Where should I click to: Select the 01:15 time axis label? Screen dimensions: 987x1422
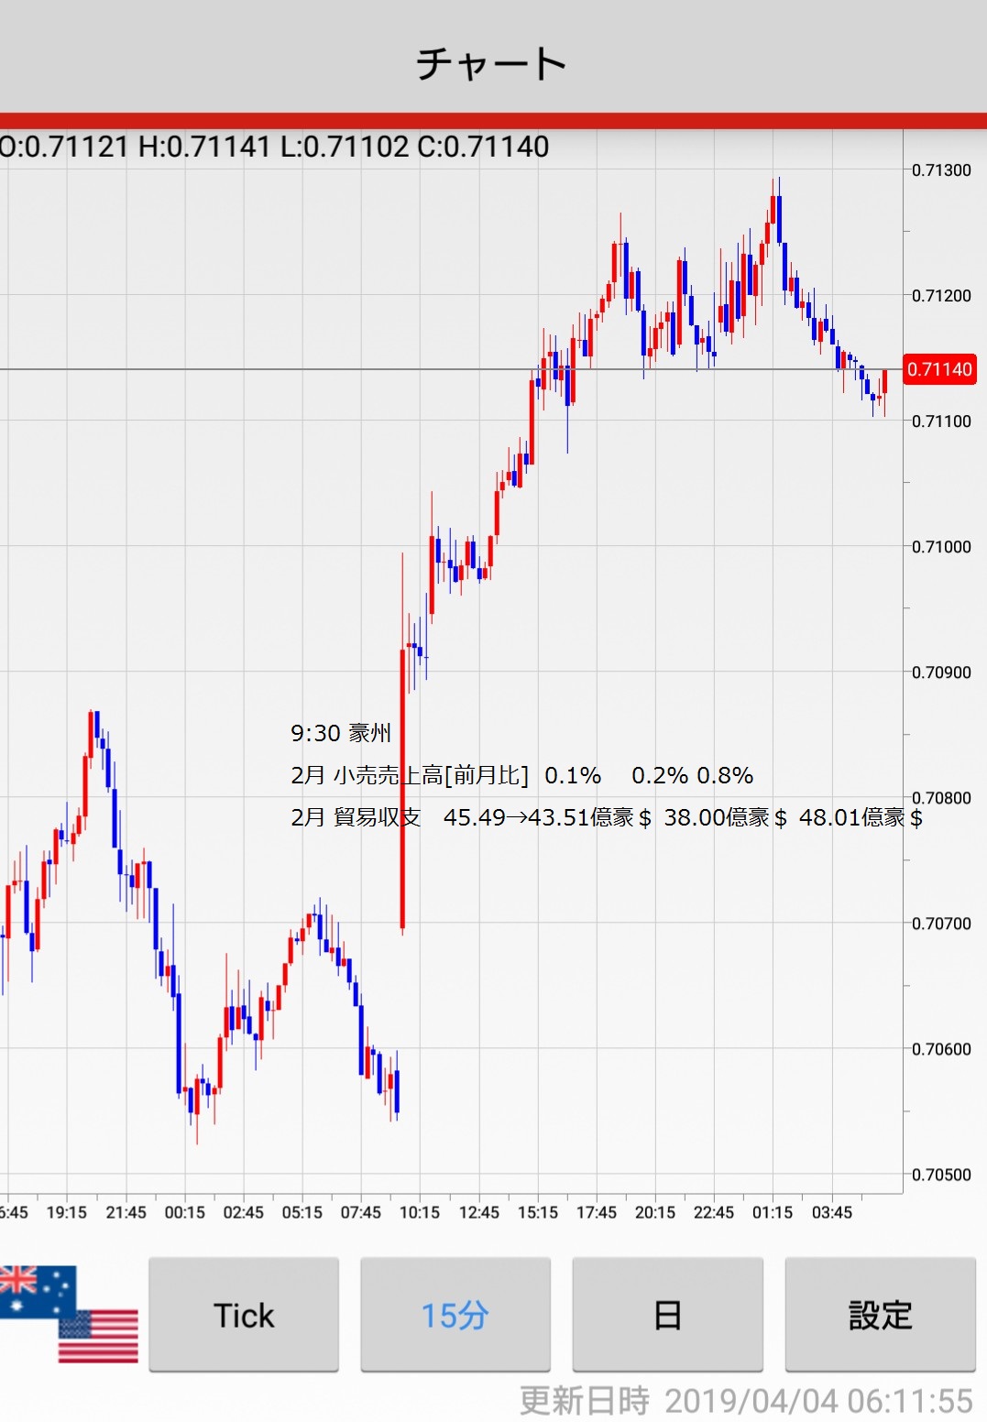tap(773, 1212)
